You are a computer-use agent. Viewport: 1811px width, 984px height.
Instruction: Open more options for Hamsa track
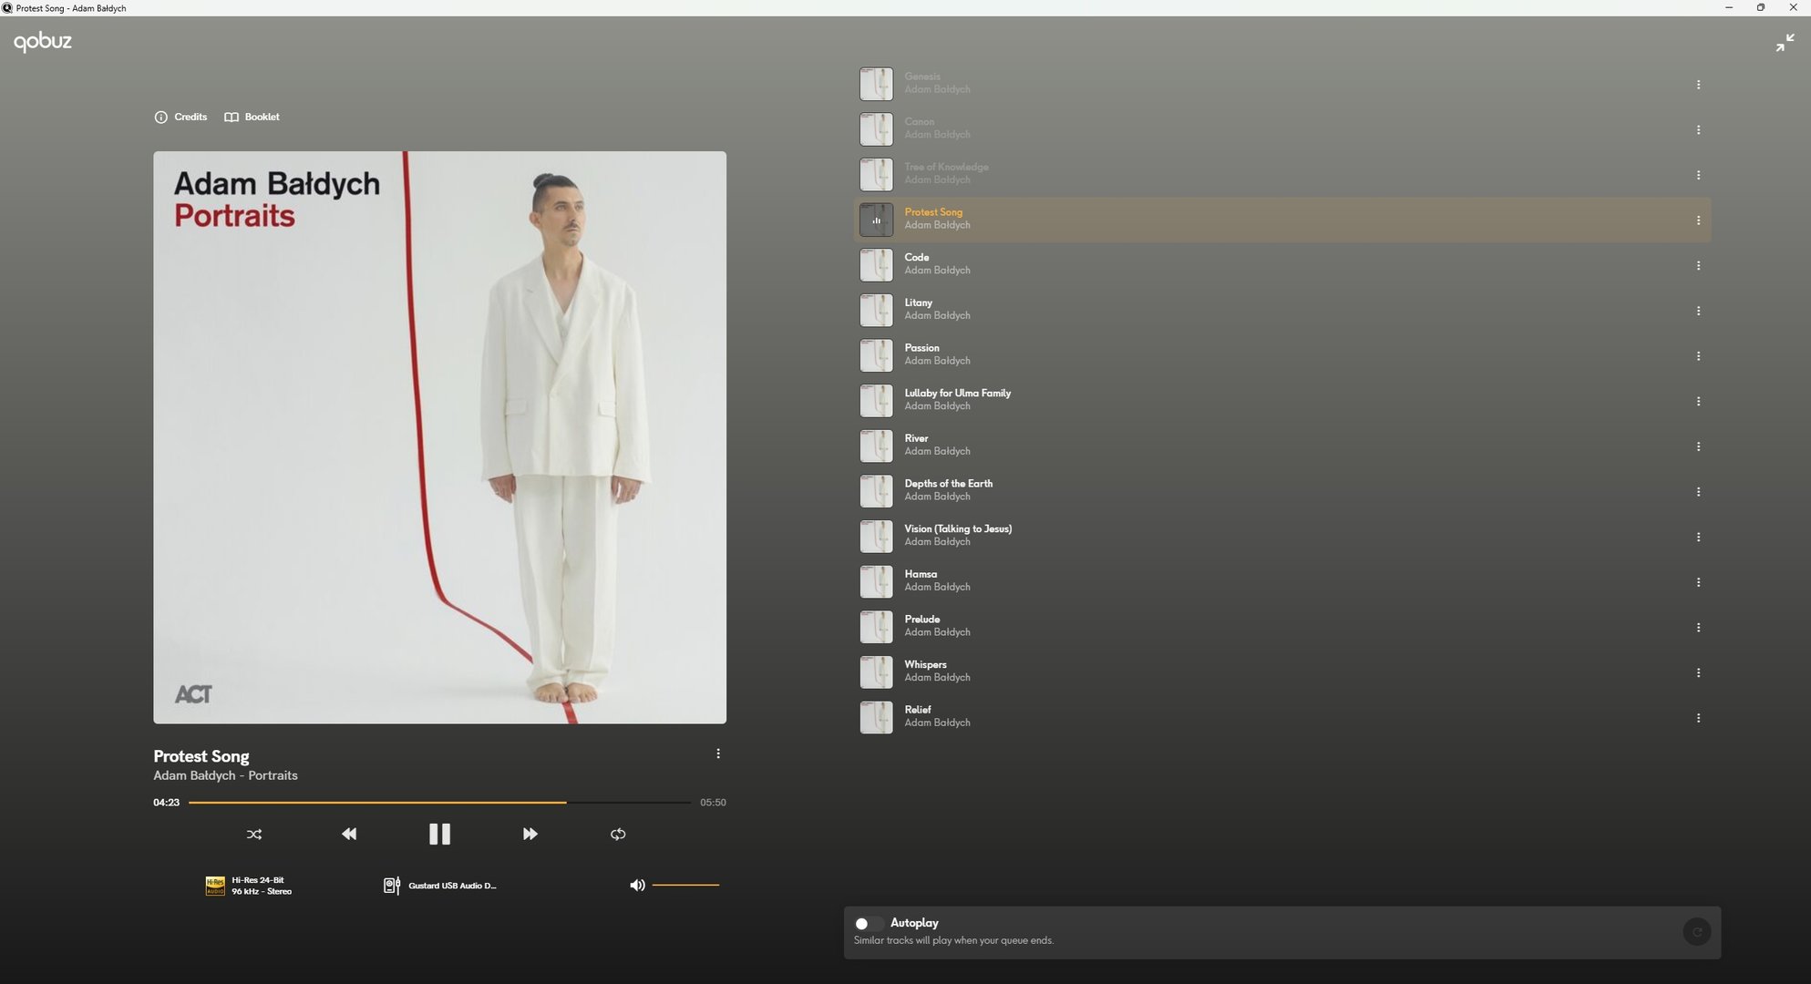pyautogui.click(x=1698, y=582)
